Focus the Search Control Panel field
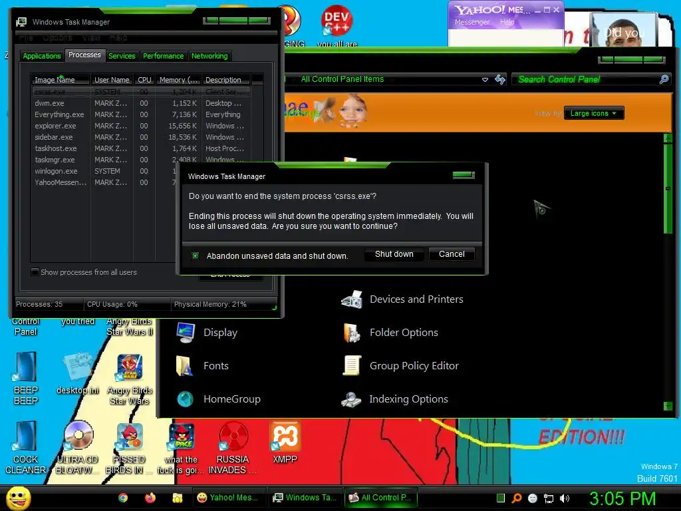The image size is (681, 511). tap(587, 80)
